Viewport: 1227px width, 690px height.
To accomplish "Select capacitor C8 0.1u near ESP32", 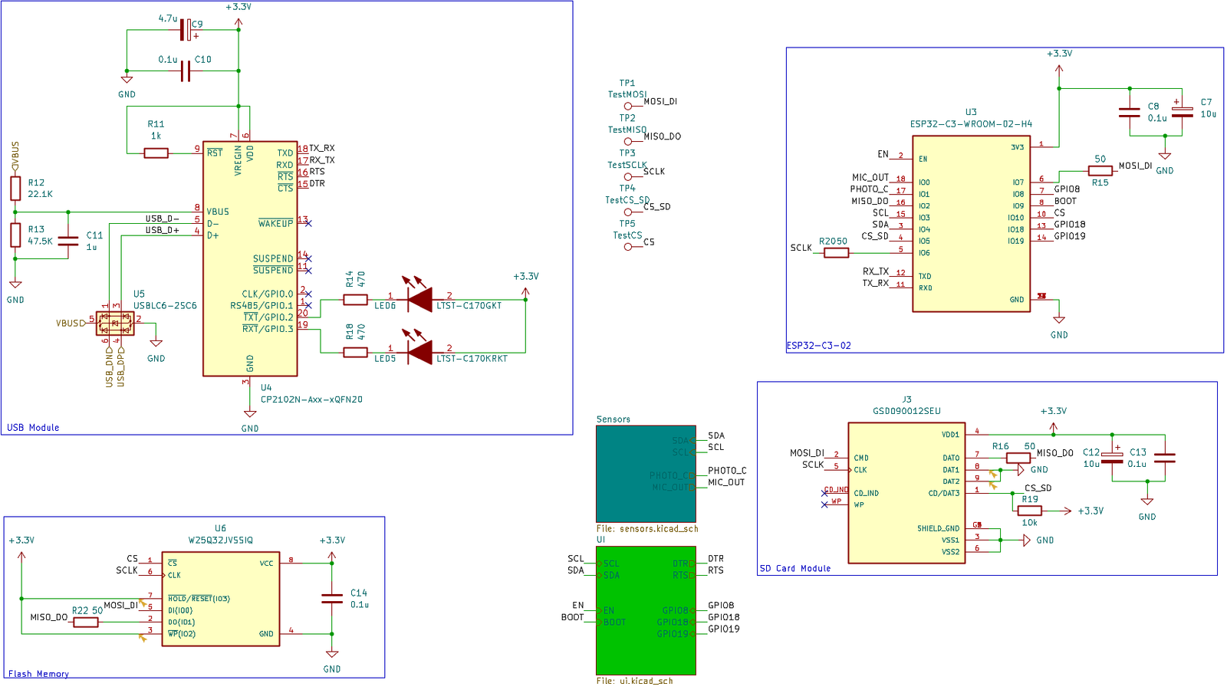I will (1130, 113).
